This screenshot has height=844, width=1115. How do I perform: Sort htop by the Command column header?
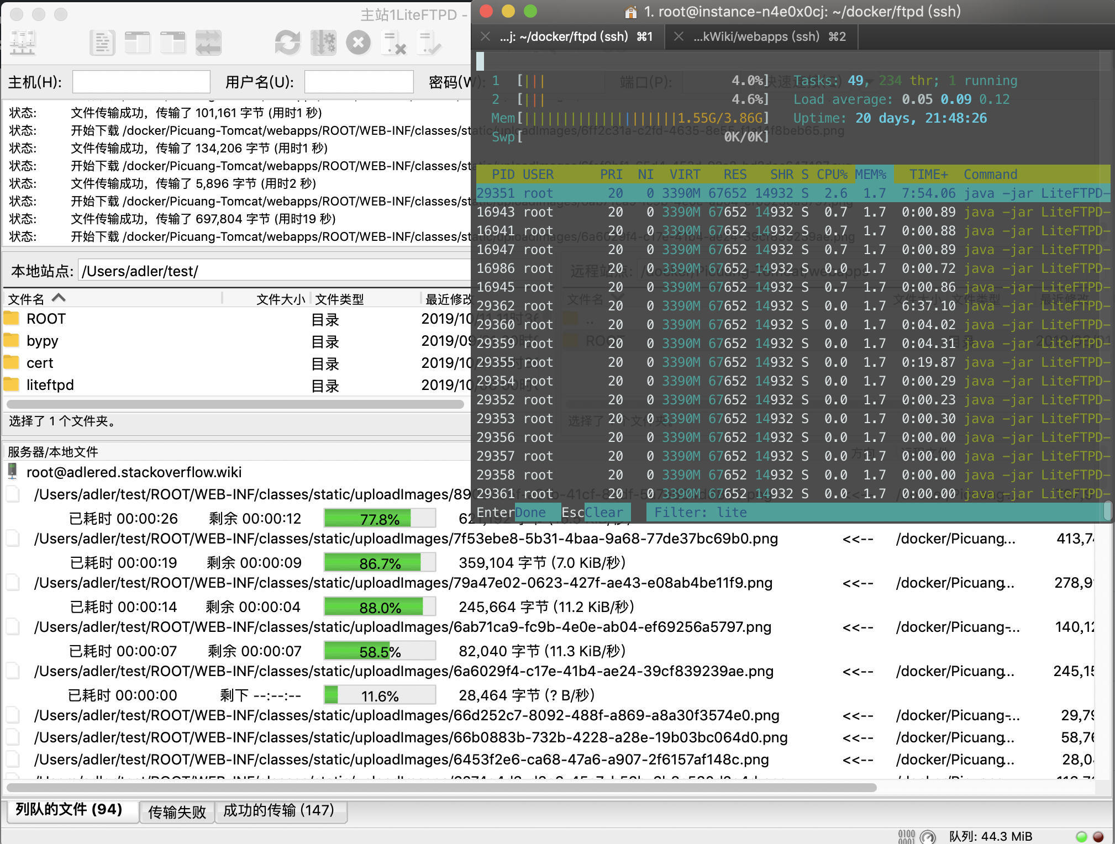990,175
